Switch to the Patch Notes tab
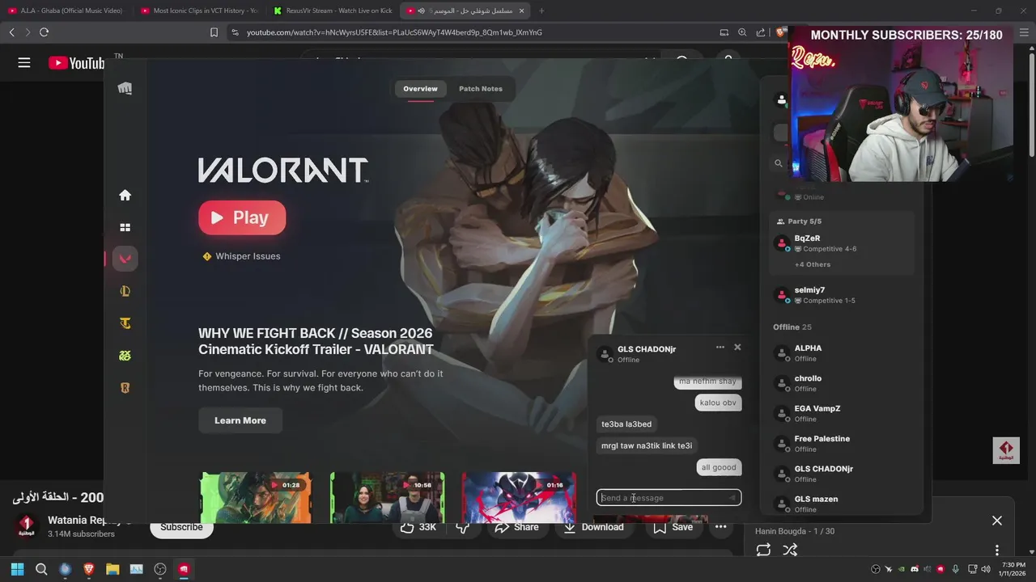The width and height of the screenshot is (1036, 582). pyautogui.click(x=481, y=89)
